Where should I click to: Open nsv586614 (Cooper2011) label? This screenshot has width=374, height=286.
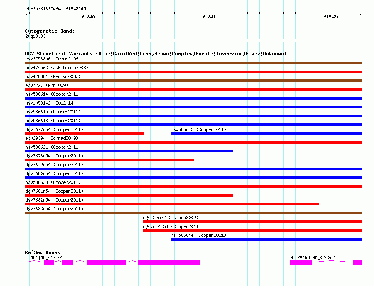(x=53, y=94)
